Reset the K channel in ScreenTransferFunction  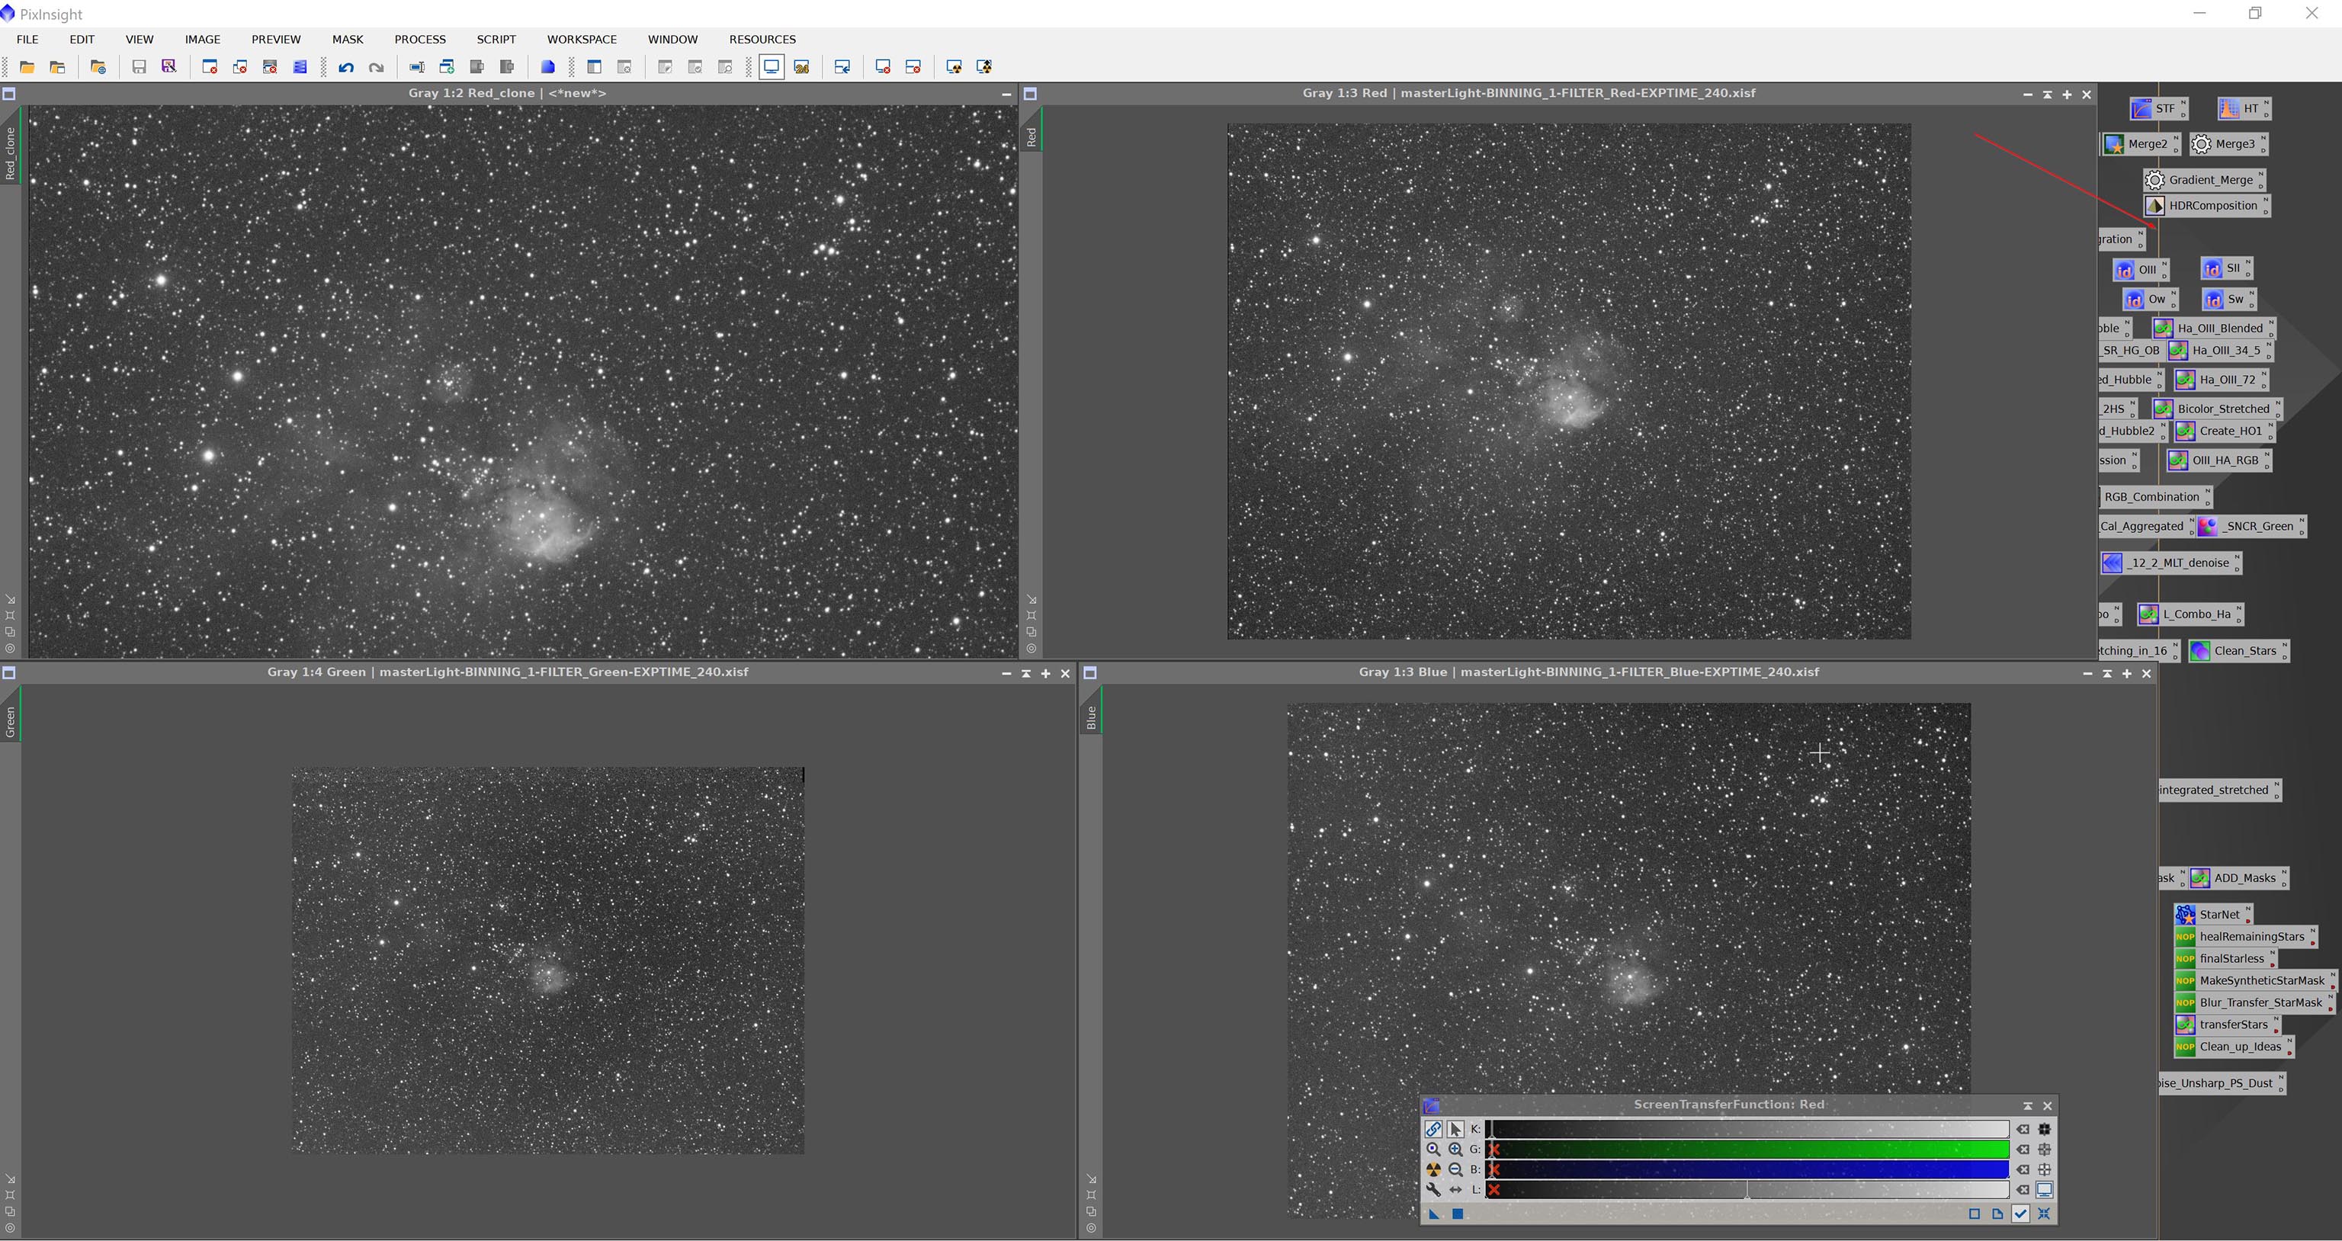2023,1129
